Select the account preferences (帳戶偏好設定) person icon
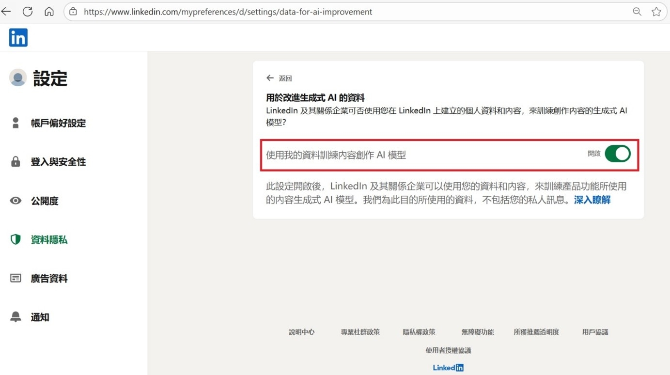The height and width of the screenshot is (375, 670). (x=16, y=123)
